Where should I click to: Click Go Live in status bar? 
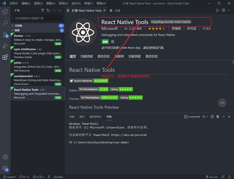212,177
